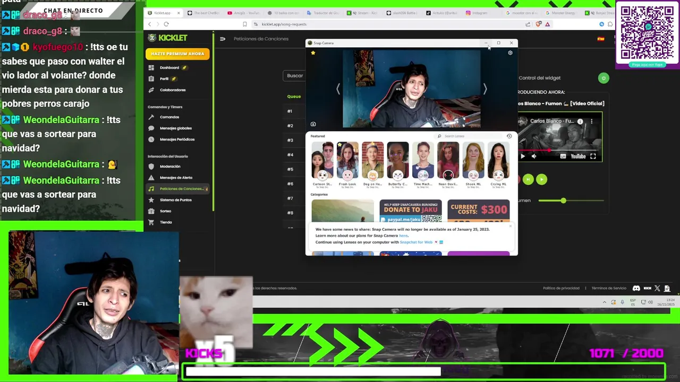The width and height of the screenshot is (680, 382).
Task: Adjust the widget volume slider
Action: click(x=571, y=201)
